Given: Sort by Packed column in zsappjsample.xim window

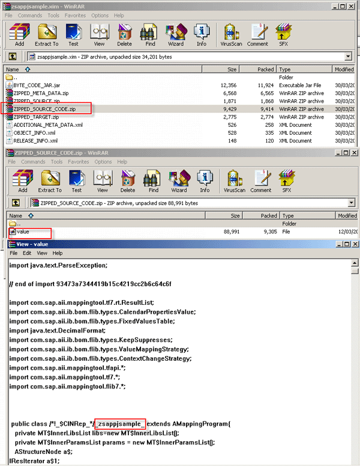Looking at the screenshot, I should click(x=257, y=69).
